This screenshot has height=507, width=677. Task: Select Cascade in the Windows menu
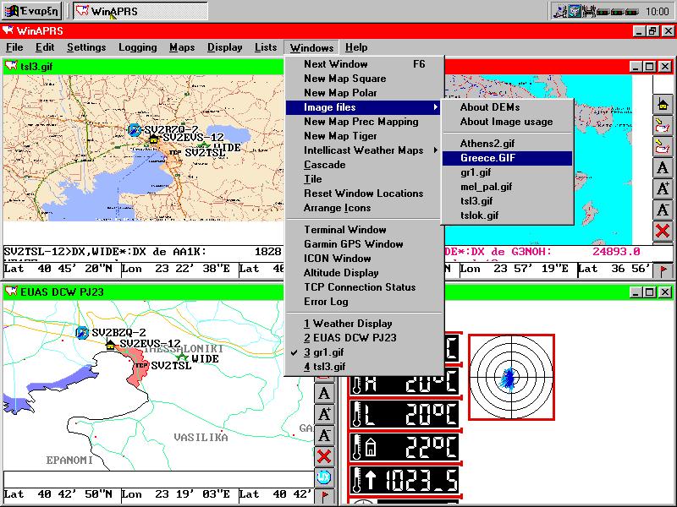[363, 165]
